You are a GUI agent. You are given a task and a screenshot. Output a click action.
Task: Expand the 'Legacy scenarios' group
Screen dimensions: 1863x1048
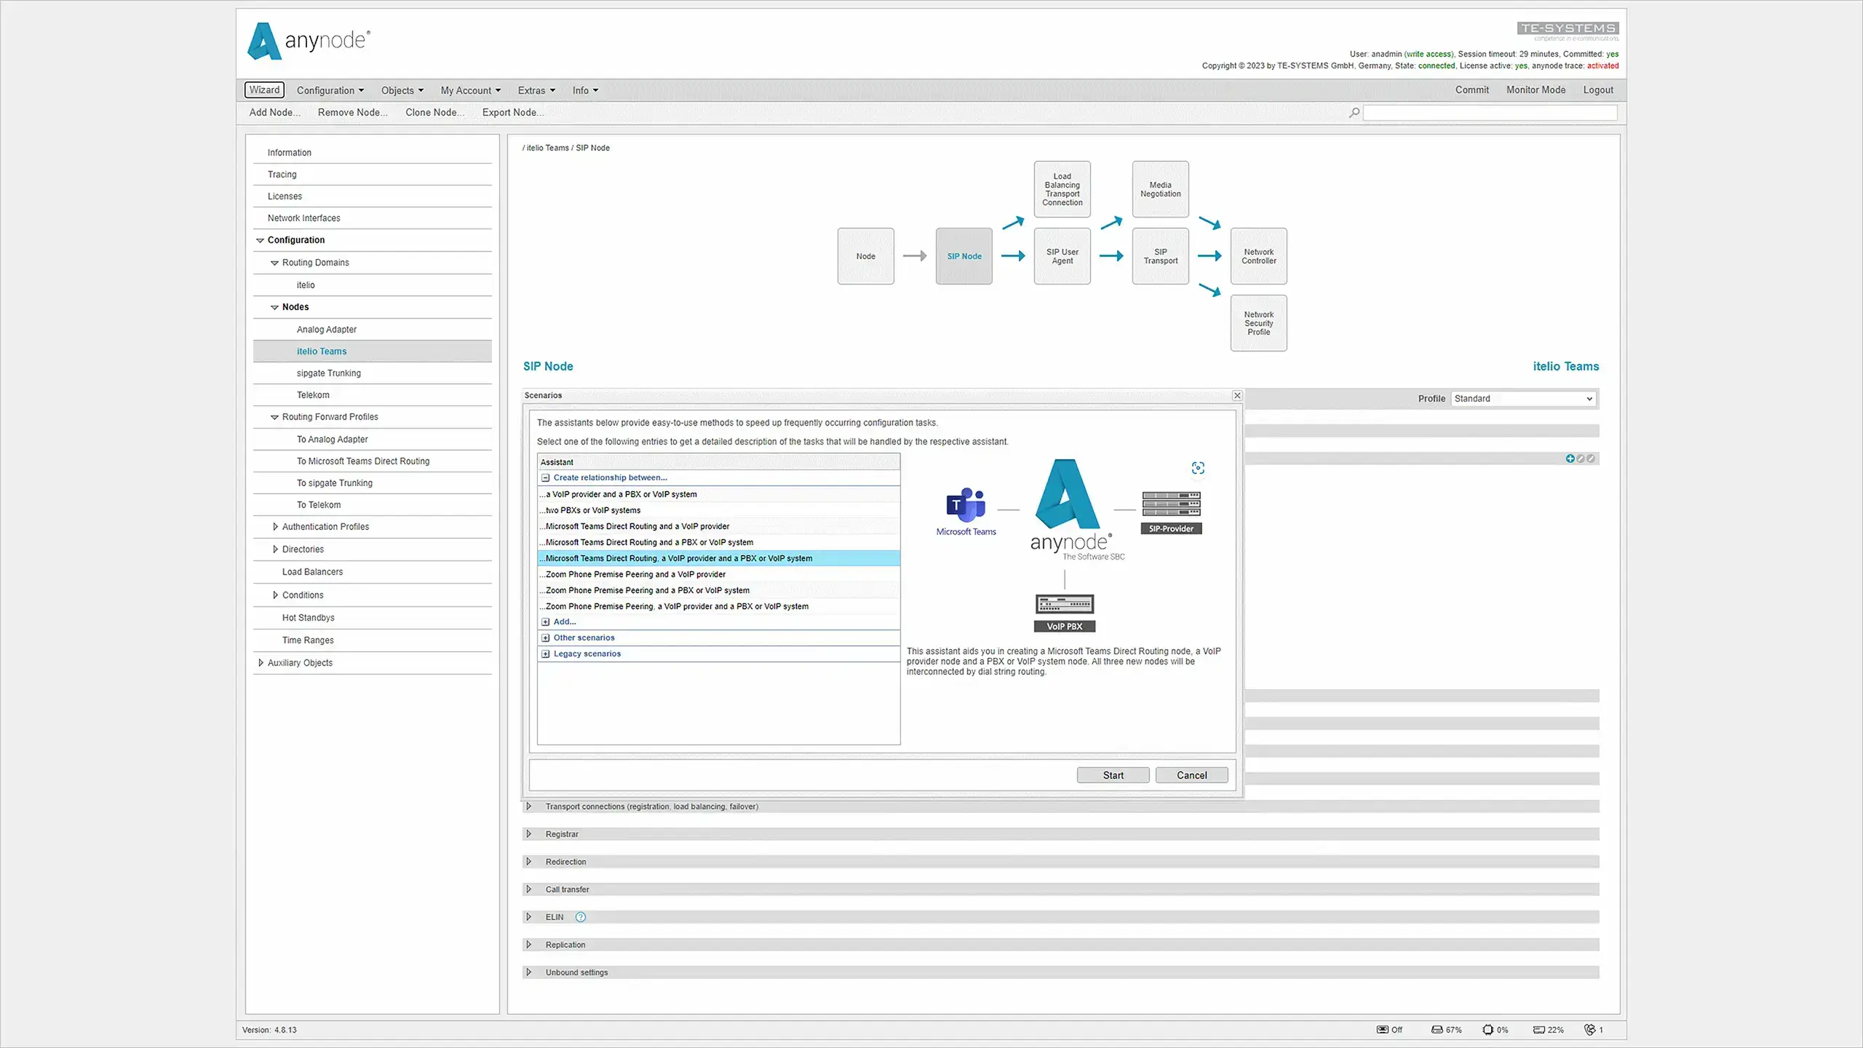pyautogui.click(x=545, y=654)
